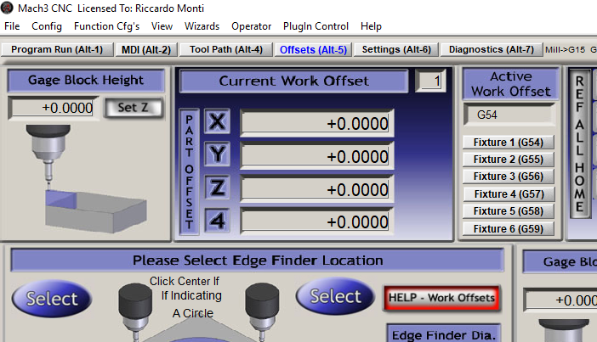Click the Y axis part offset button
Image resolution: width=597 pixels, height=342 pixels.
218,155
